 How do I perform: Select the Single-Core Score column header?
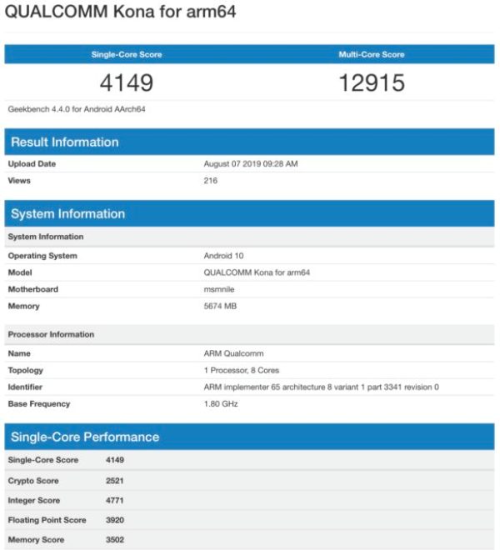coord(127,55)
